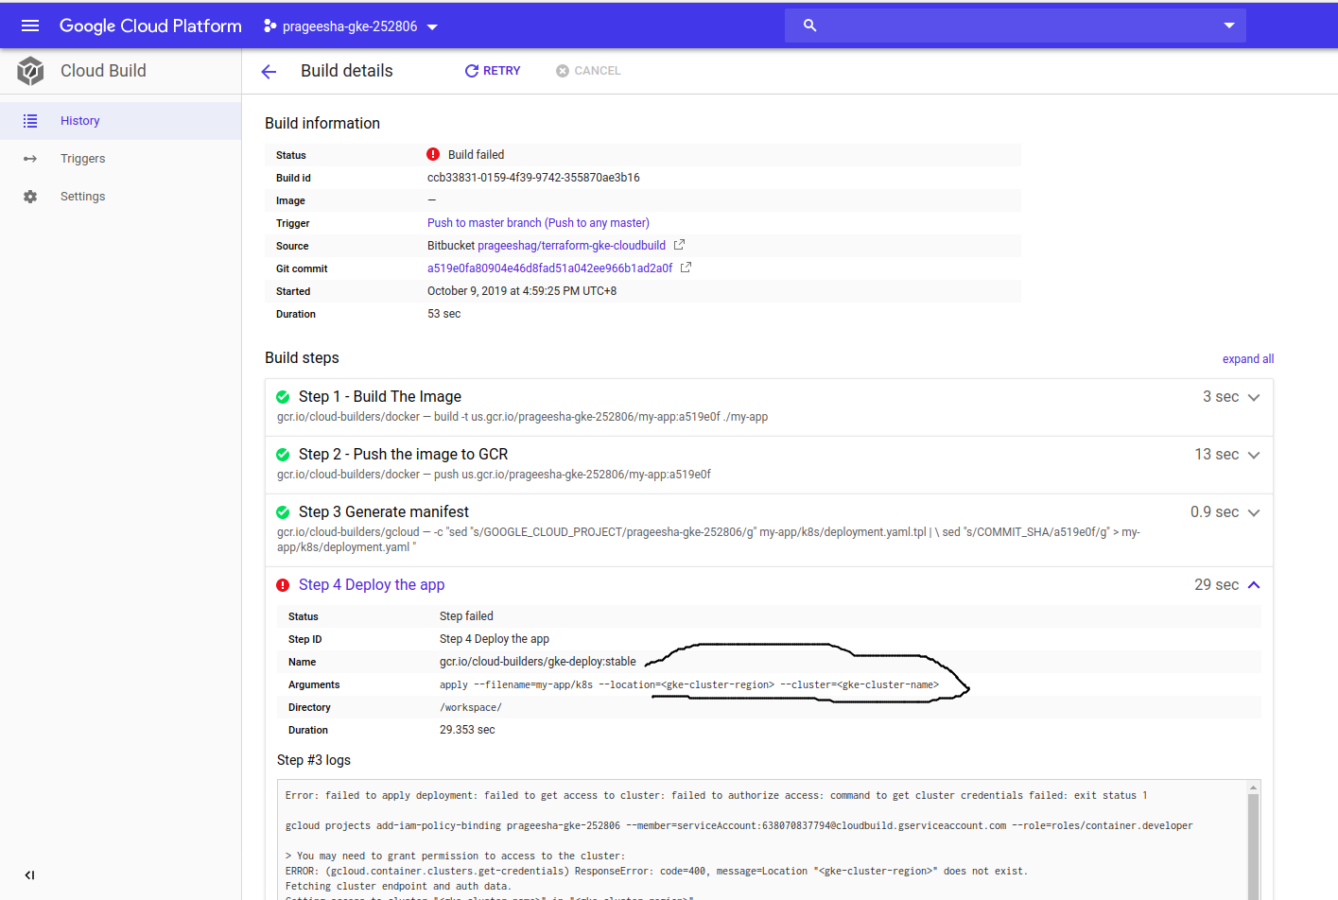
Task: Click the RETRY button
Action: click(493, 71)
